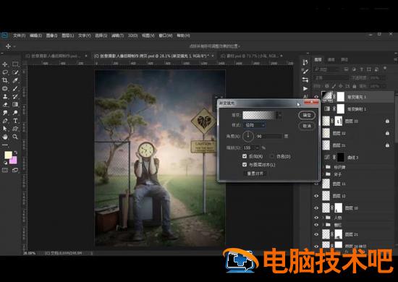Click the gradient preview bar in dialog

coord(259,115)
